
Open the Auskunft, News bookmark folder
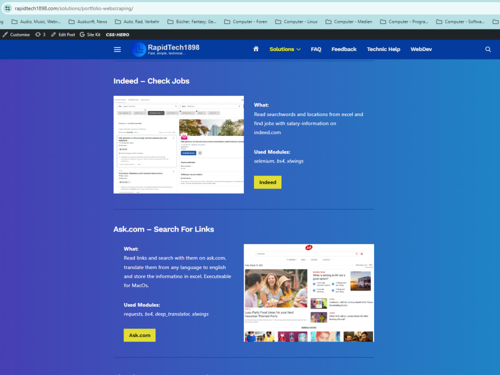(88, 21)
